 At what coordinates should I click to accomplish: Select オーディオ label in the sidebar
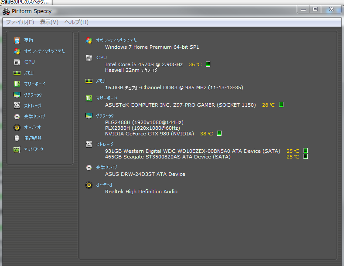[32, 127]
